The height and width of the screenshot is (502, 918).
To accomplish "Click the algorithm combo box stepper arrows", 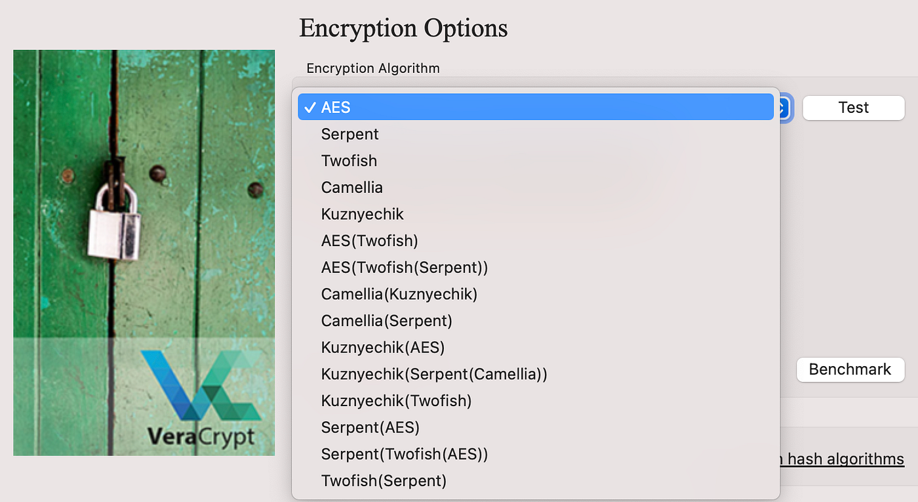I will (x=785, y=107).
